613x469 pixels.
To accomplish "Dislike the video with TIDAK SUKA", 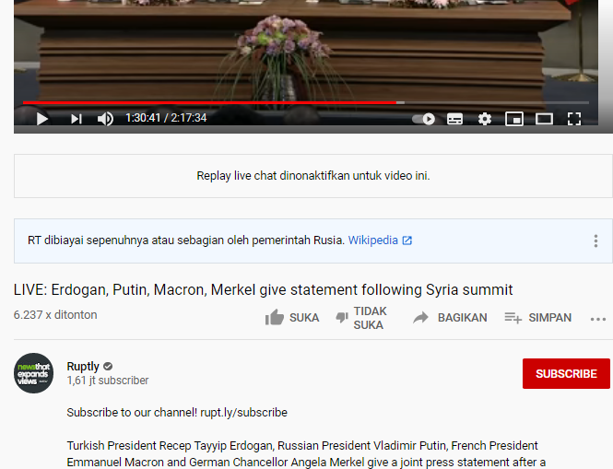I will point(361,318).
